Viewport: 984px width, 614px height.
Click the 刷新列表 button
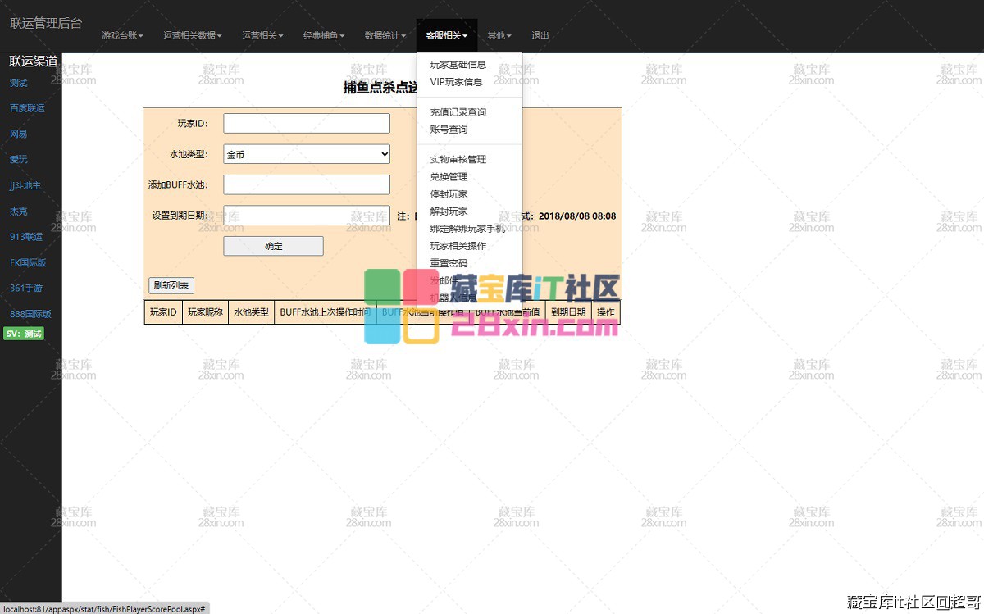pos(171,285)
